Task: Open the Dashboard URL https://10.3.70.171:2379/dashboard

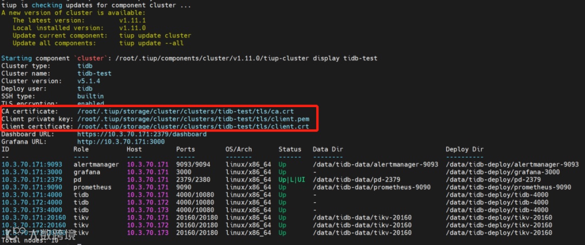Action: (x=142, y=134)
